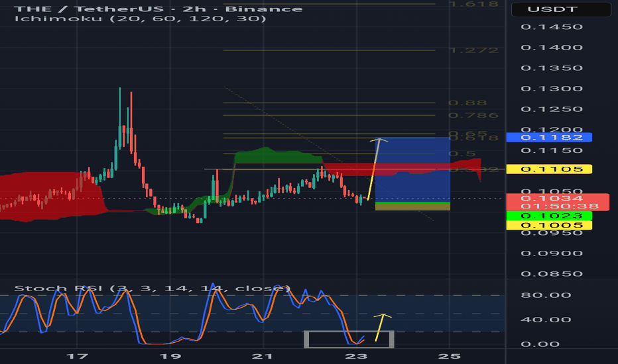Click the 80.00 Stoch RSI axis value

[546, 295]
